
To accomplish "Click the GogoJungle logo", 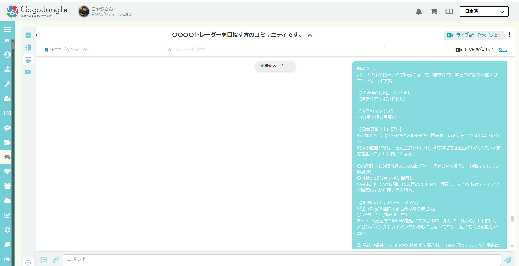I will [x=37, y=11].
